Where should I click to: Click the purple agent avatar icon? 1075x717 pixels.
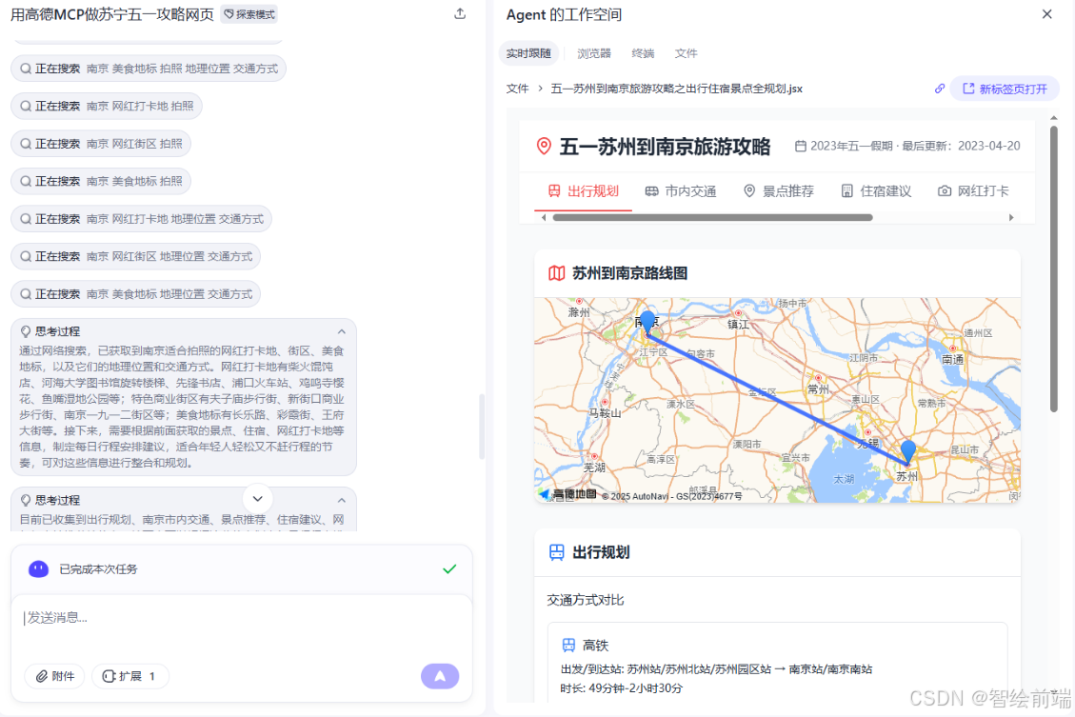point(38,569)
